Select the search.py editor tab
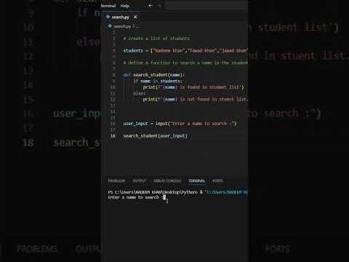 tap(121, 17)
